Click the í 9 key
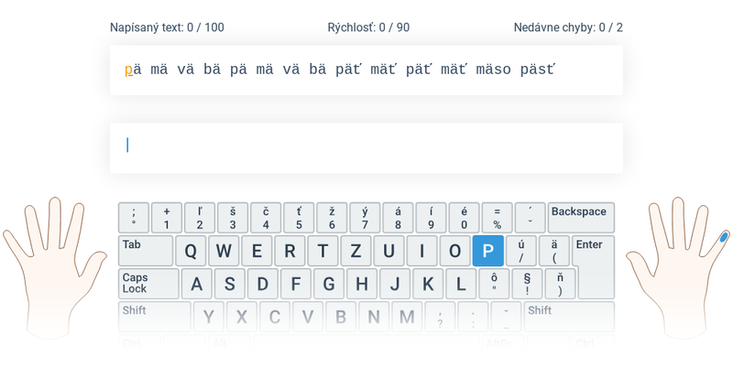 tap(431, 218)
